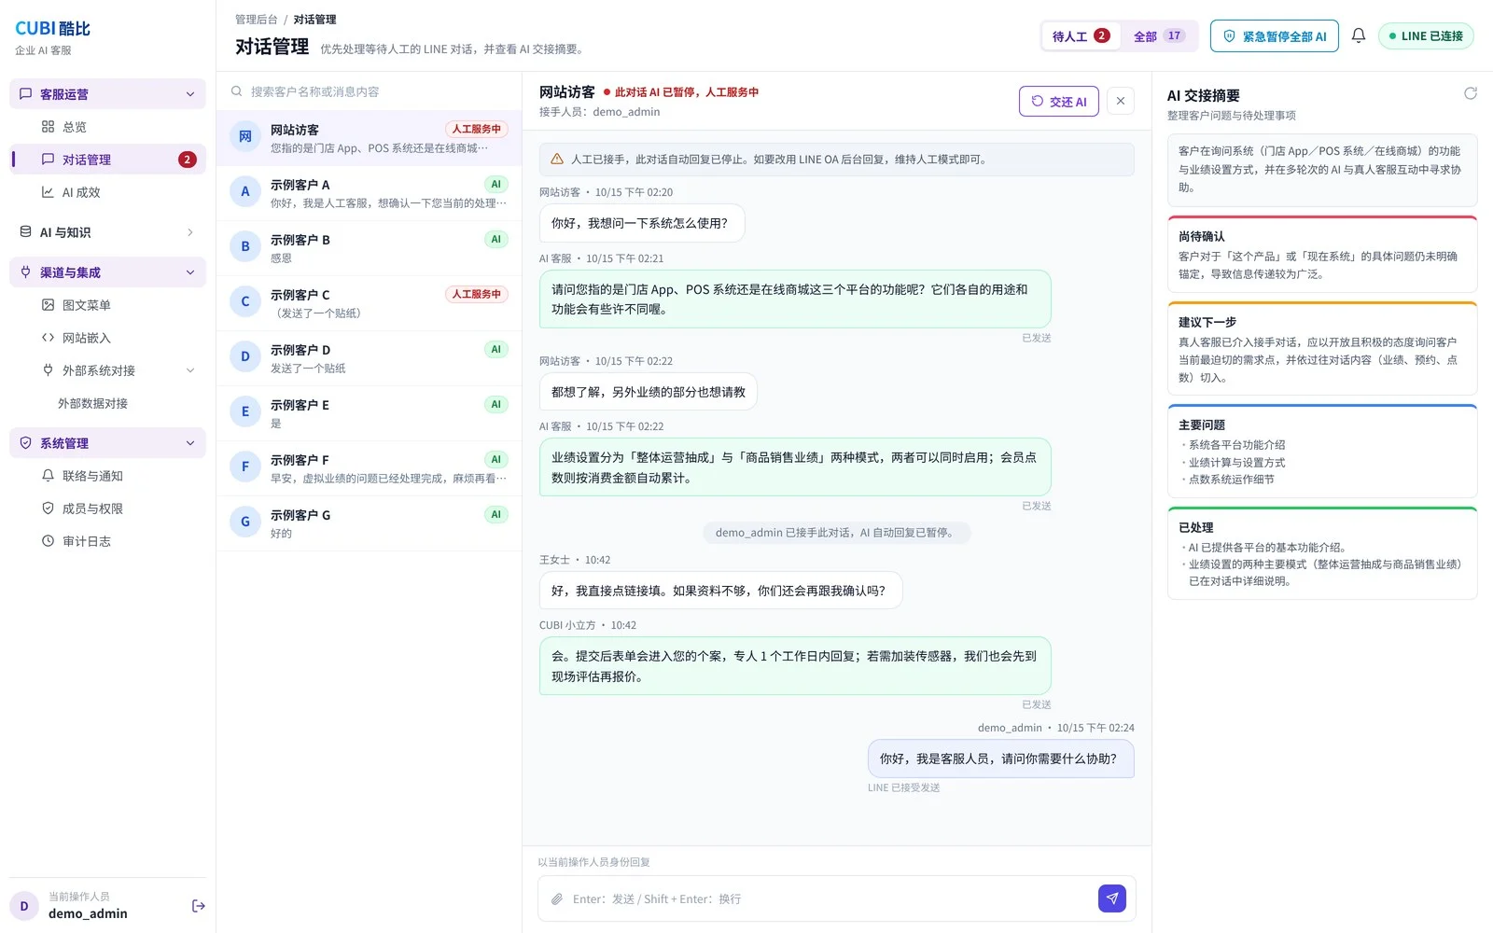Open the 示例客户 C conversation

pos(369,303)
